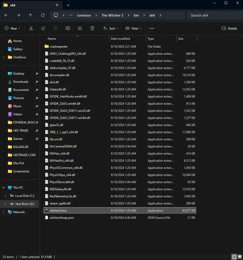Click the Cut scissors icon
The width and height of the screenshot is (243, 260).
click(31, 28)
